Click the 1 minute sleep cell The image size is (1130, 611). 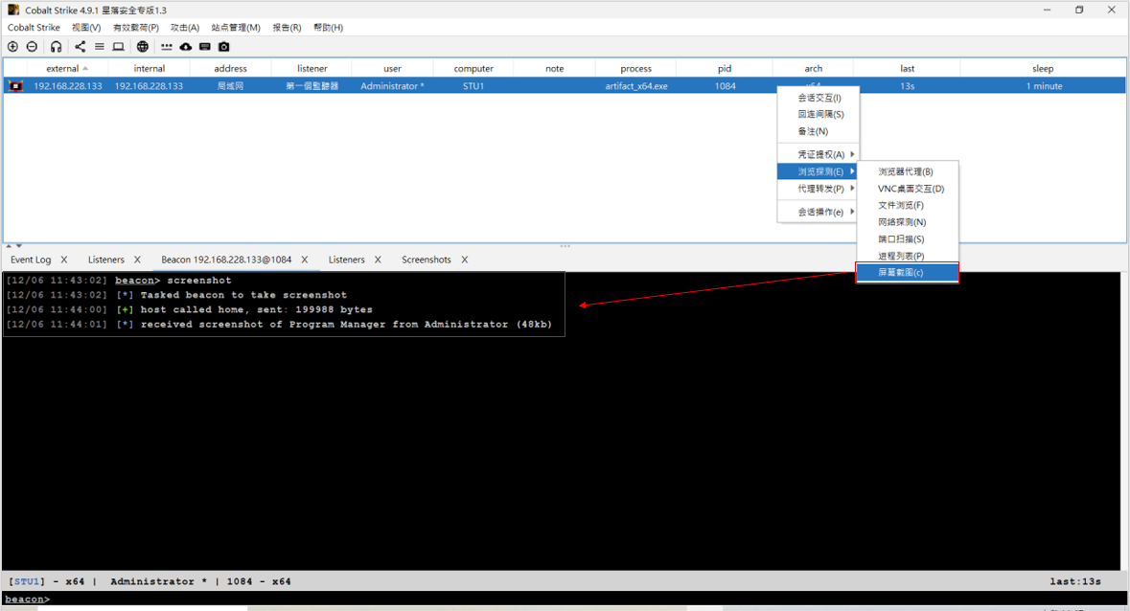tap(1045, 85)
